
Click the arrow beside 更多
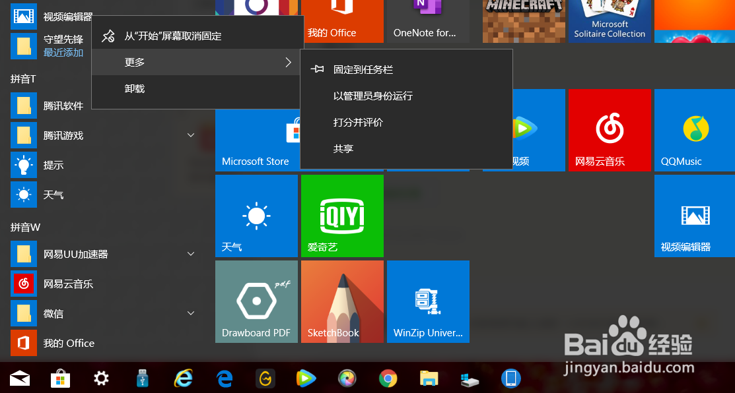(289, 62)
